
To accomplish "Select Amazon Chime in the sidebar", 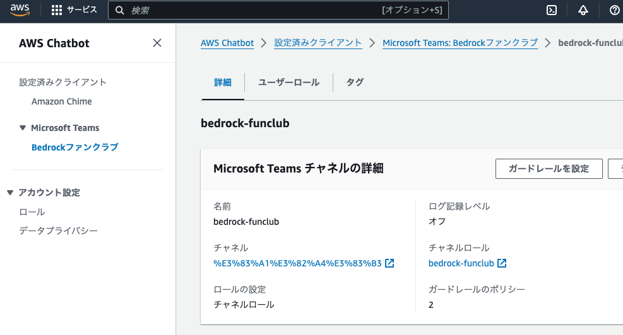I will (x=62, y=101).
